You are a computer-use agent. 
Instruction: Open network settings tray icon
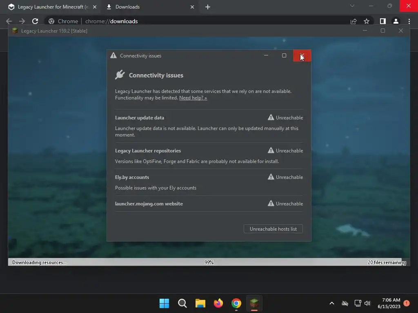coord(358,303)
